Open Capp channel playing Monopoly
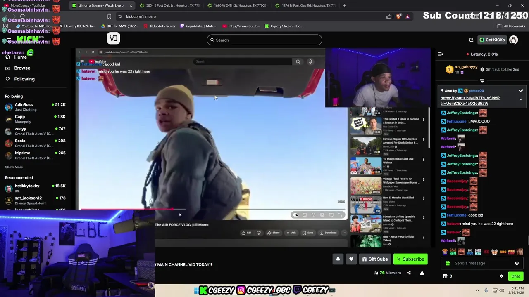Viewport: 529px width, 297px height. point(35,119)
